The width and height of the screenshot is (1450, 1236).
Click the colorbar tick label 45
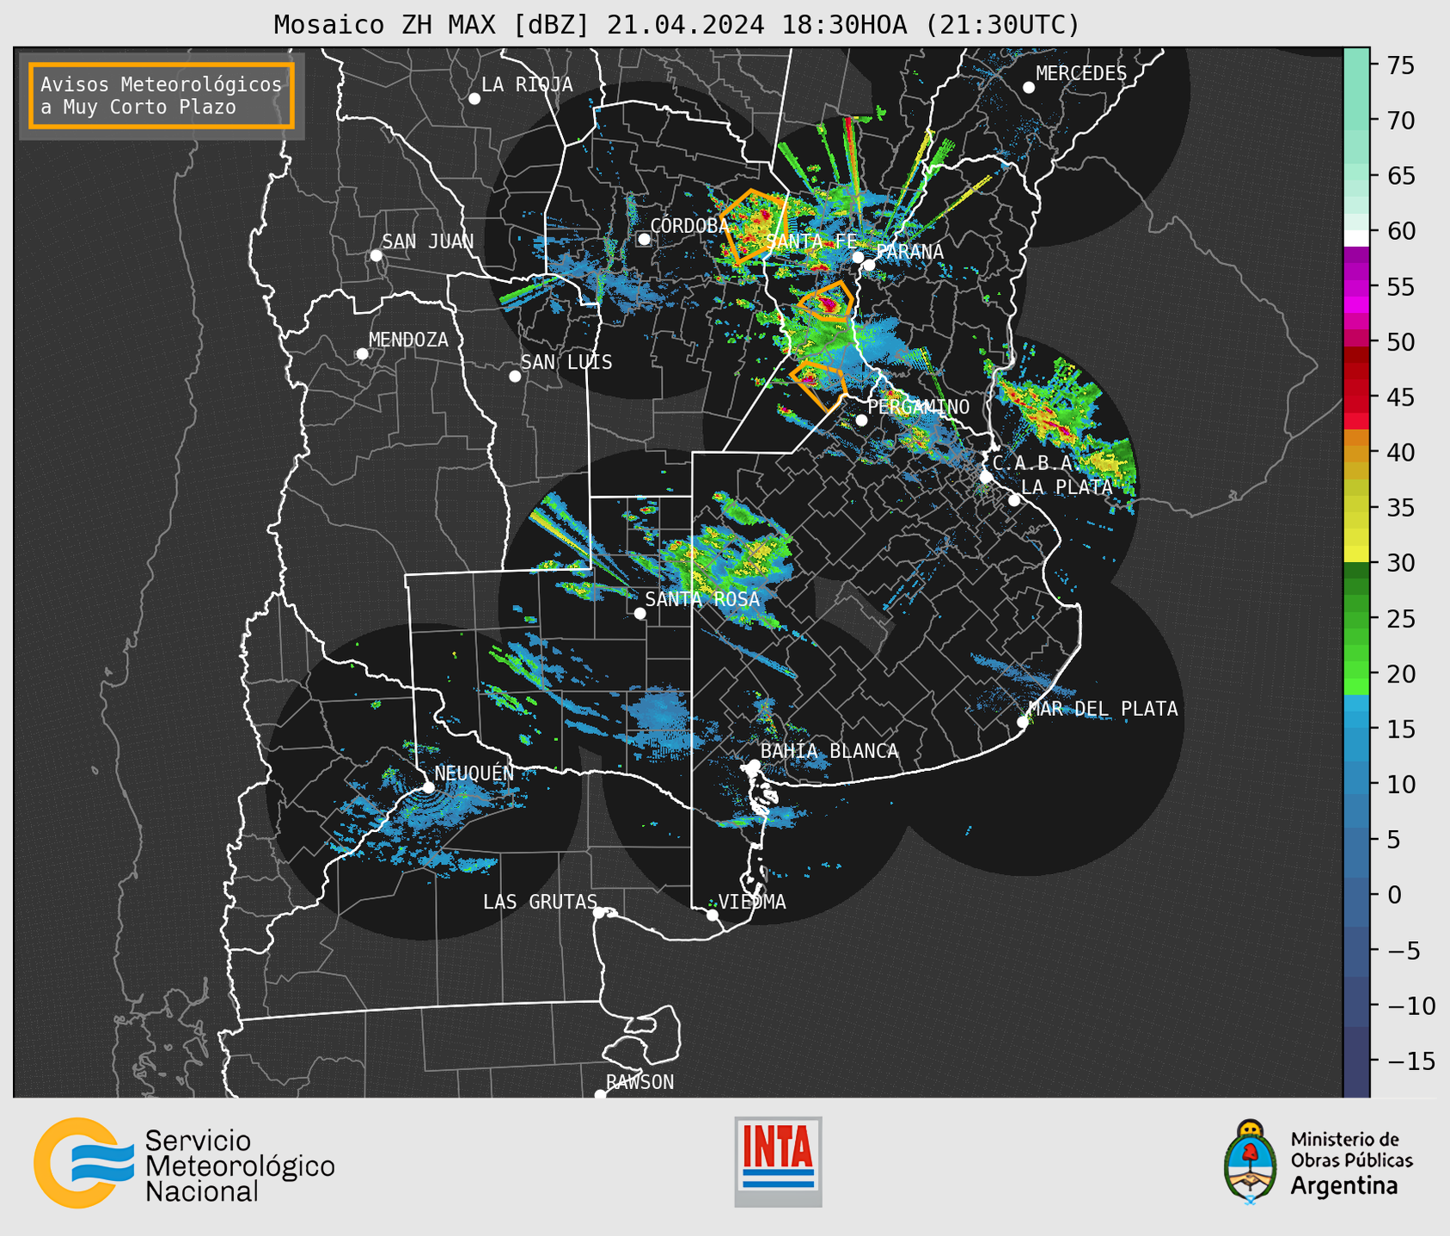pyautogui.click(x=1400, y=397)
